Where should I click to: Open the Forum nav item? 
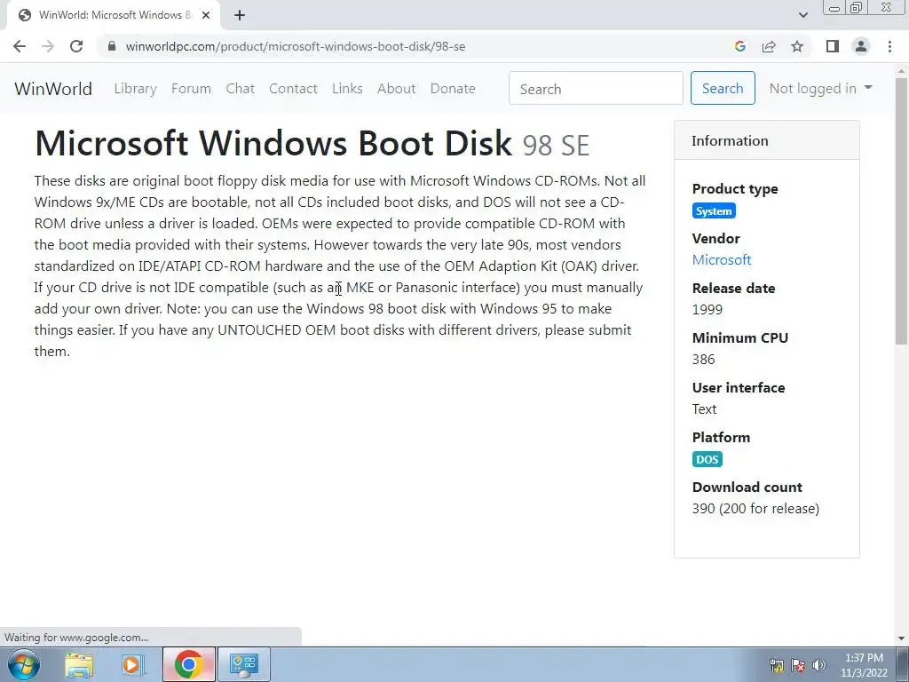point(191,89)
